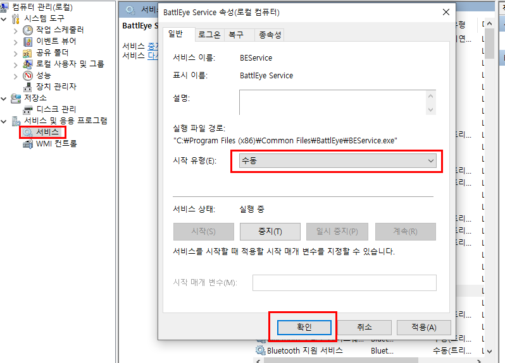
Task: Select the Shared Folders icon
Action: click(x=27, y=53)
